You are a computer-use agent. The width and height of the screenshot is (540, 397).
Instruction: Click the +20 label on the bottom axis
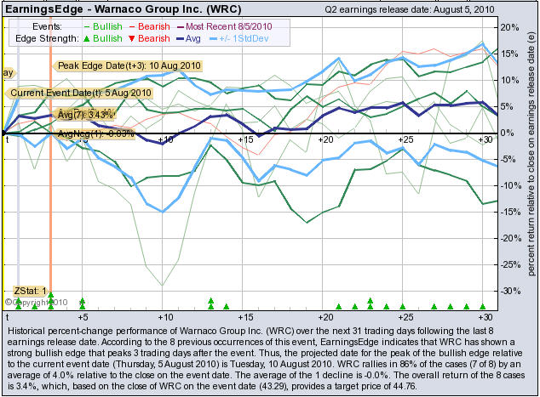point(326,317)
